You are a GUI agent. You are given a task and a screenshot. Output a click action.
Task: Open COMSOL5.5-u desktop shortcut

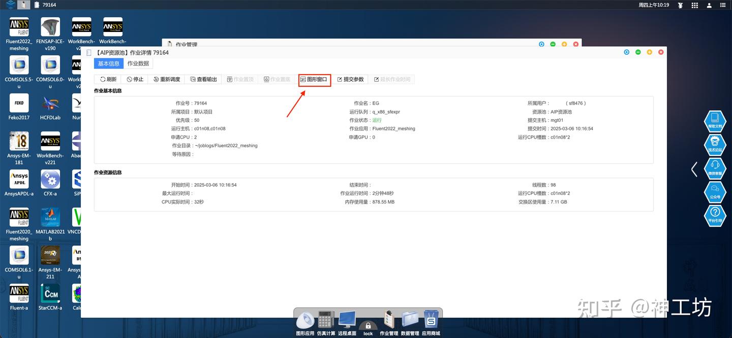19,72
